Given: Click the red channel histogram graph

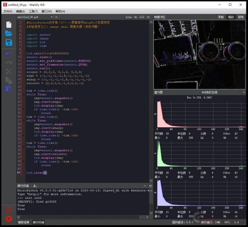Looking at the screenshot, I should pyautogui.click(x=202, y=114).
